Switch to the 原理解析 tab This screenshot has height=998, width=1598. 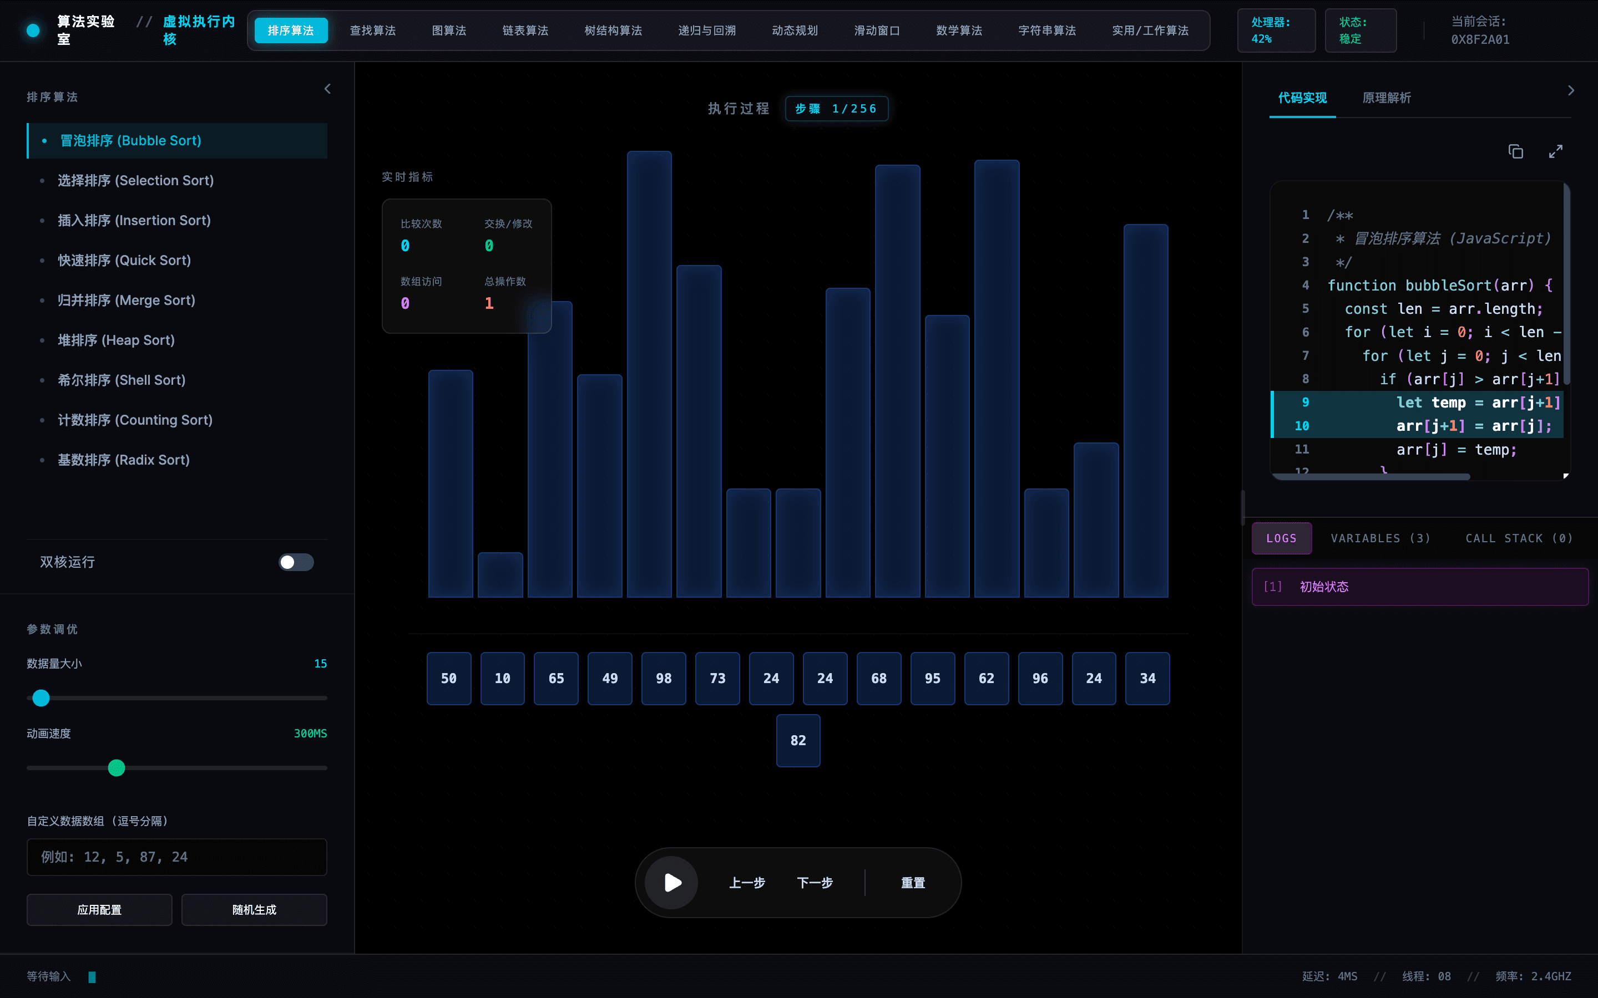point(1387,98)
